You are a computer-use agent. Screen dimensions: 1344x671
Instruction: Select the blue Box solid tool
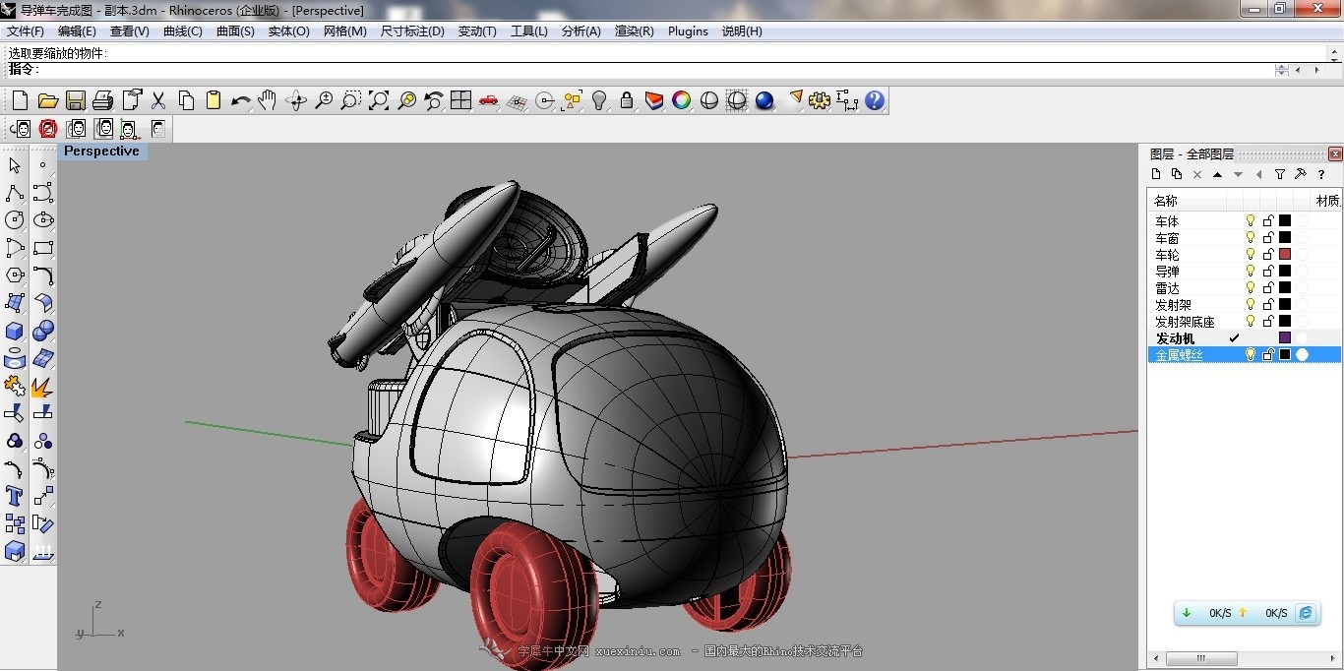click(x=15, y=331)
